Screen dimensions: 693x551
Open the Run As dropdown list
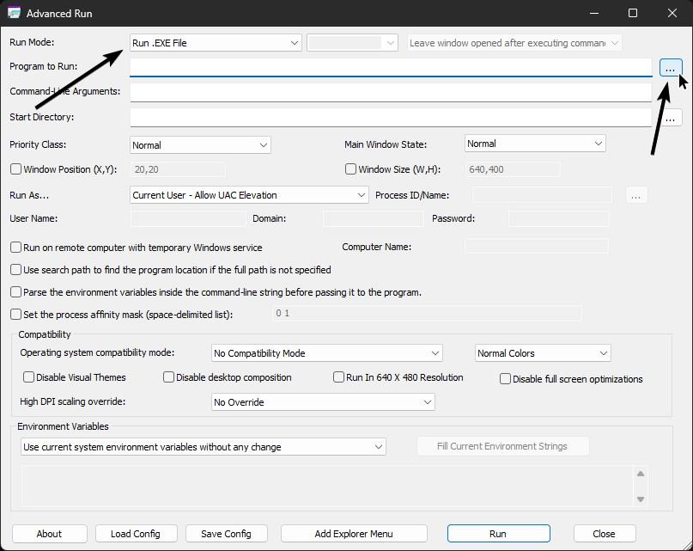tap(249, 195)
